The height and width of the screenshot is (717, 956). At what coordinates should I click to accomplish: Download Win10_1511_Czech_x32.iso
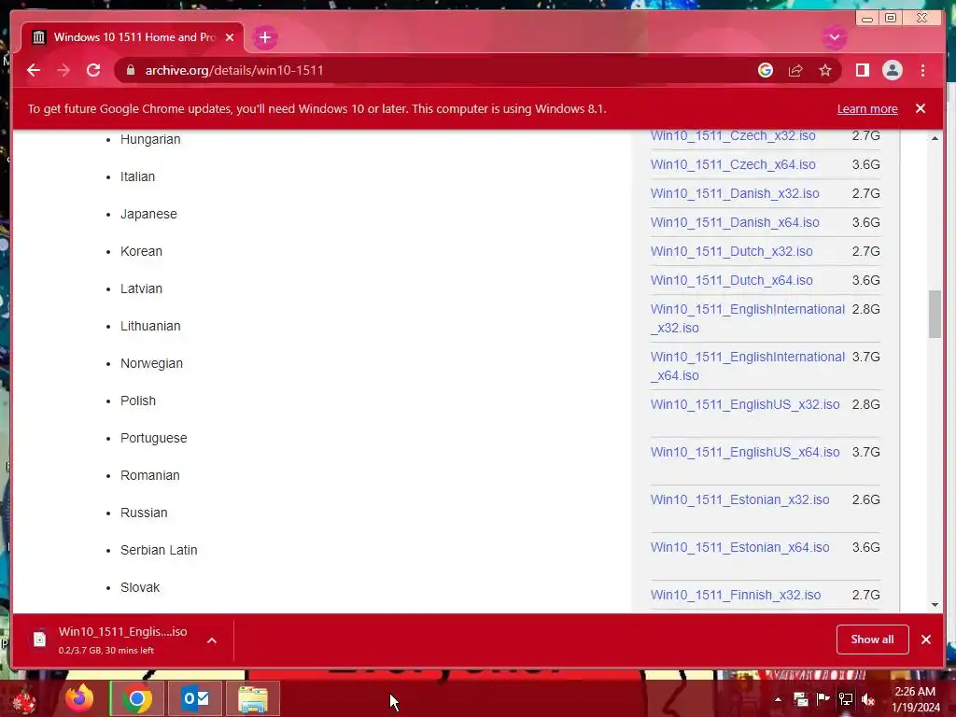(x=732, y=135)
